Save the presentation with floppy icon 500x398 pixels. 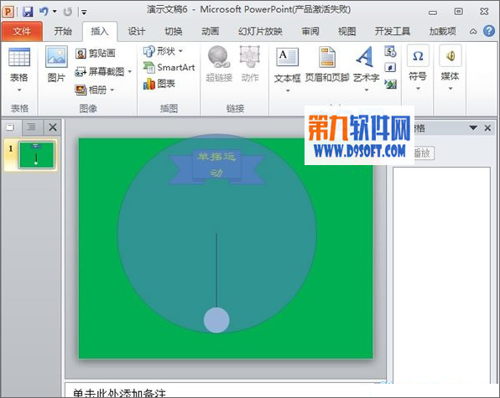point(28,12)
